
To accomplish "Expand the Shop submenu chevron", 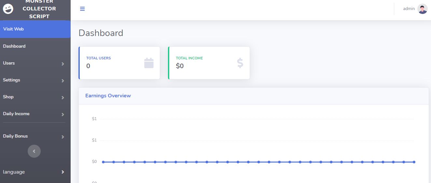I will (x=63, y=98).
